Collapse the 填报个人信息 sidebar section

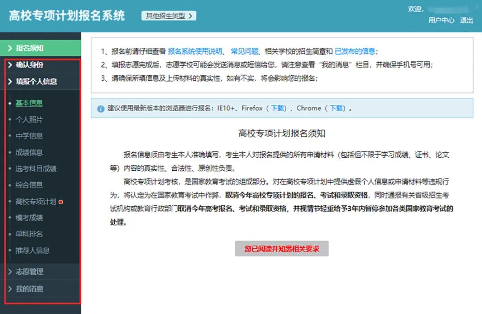coord(36,82)
